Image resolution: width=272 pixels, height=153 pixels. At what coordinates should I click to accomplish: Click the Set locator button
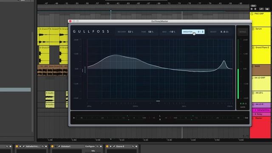(x=253, y=6)
